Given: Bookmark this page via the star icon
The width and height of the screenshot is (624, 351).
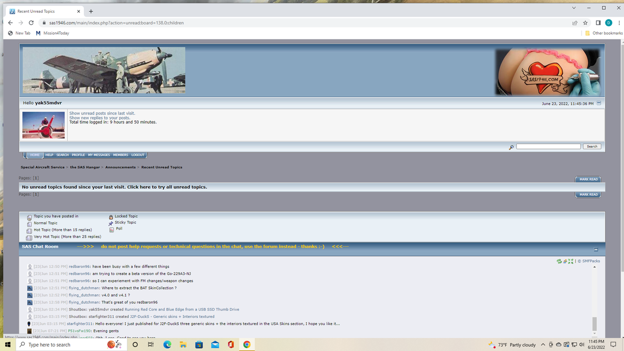Looking at the screenshot, I should [x=585, y=22].
